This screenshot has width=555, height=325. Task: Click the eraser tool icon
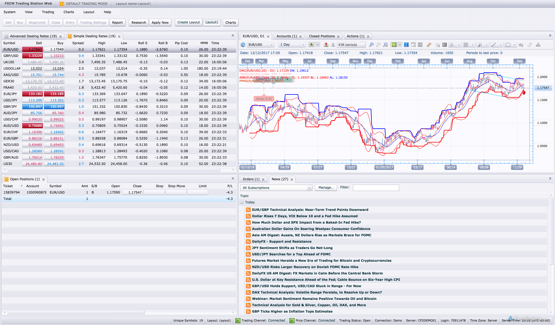(x=530, y=45)
